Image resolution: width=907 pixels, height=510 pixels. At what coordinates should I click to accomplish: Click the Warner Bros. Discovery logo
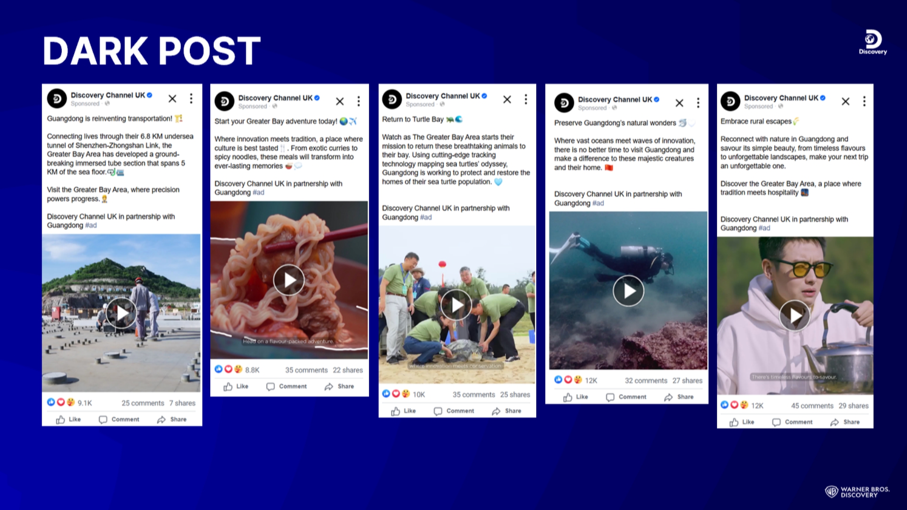tap(857, 492)
